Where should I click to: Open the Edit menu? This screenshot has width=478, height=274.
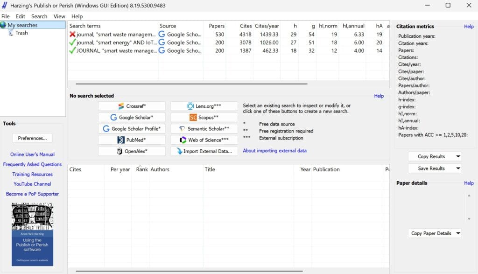point(21,16)
